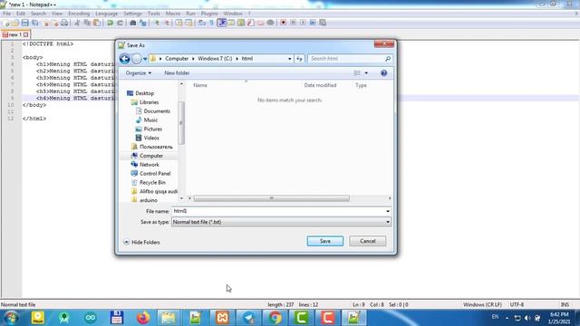Open the Plugins menu

(x=209, y=14)
